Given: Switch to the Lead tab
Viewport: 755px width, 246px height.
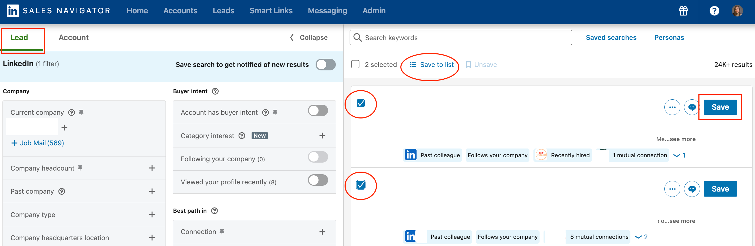Looking at the screenshot, I should coord(19,37).
